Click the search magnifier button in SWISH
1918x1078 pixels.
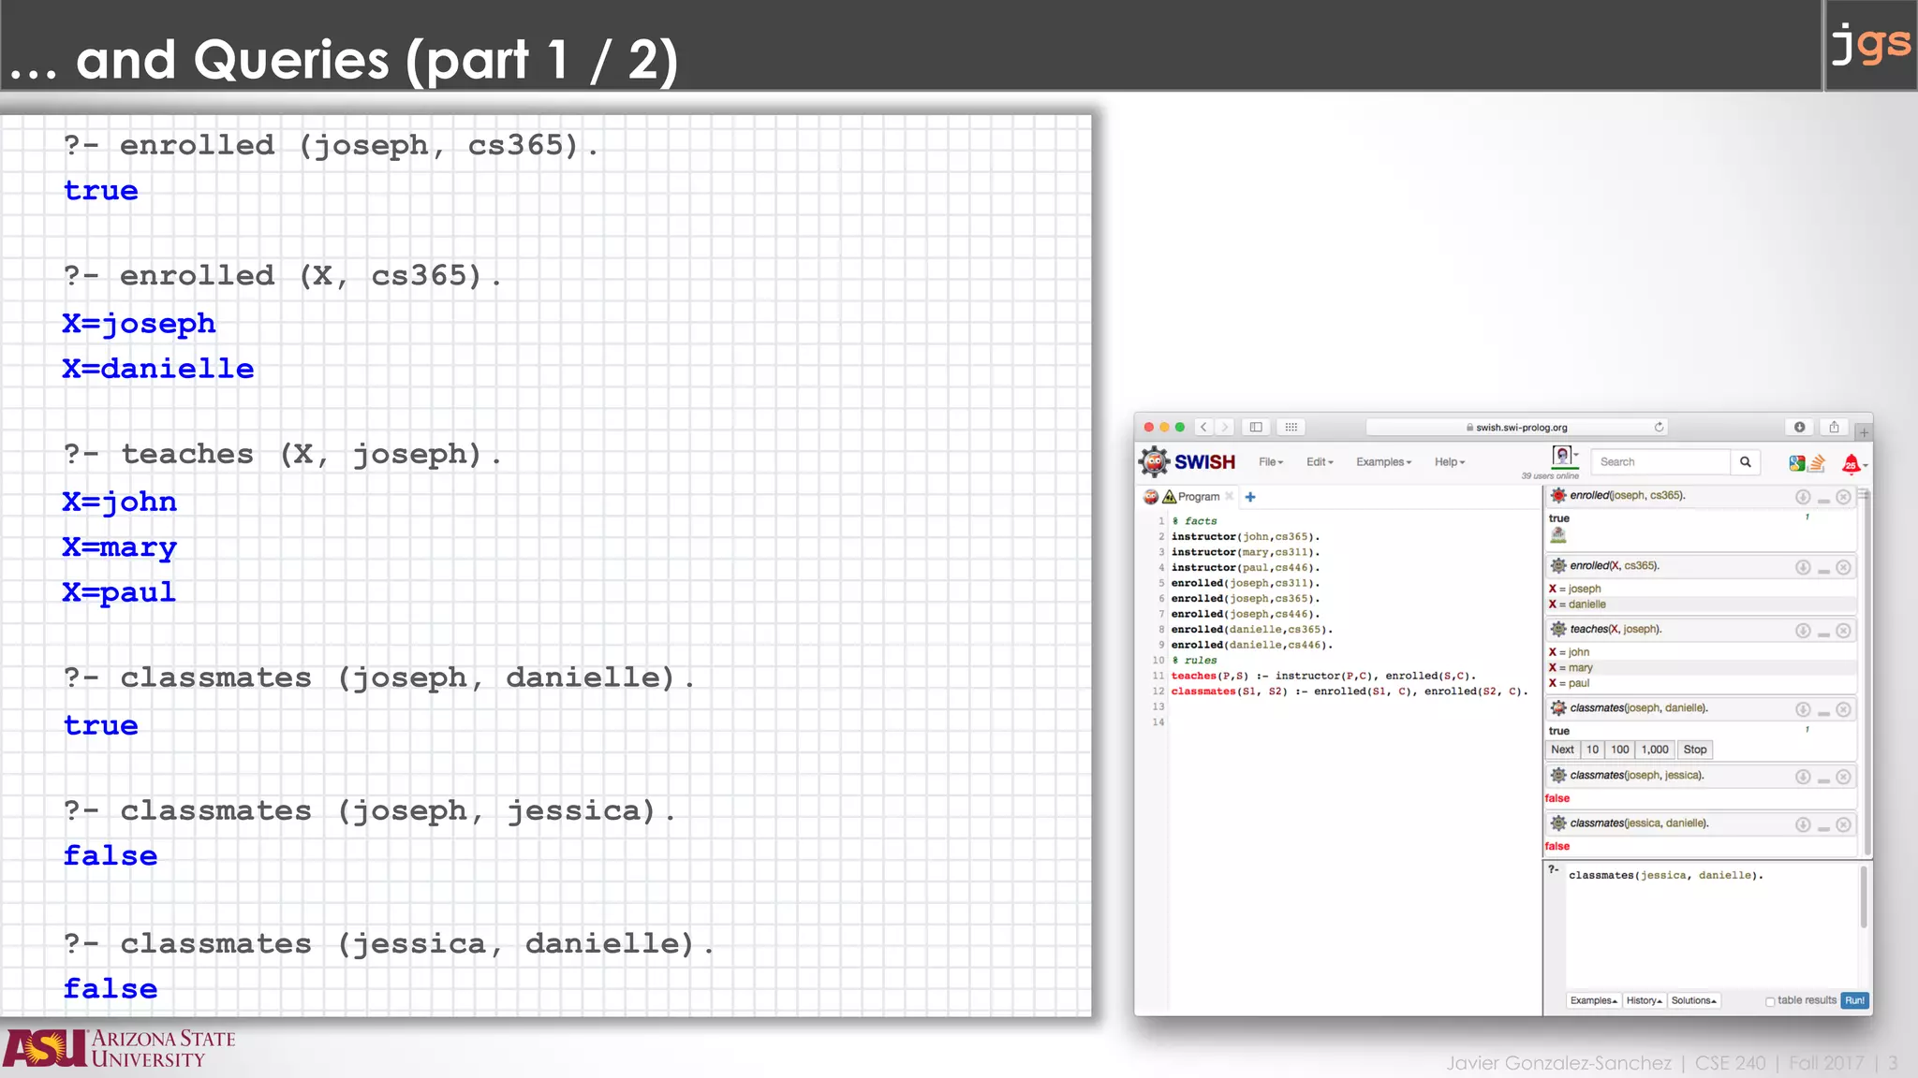click(x=1745, y=462)
